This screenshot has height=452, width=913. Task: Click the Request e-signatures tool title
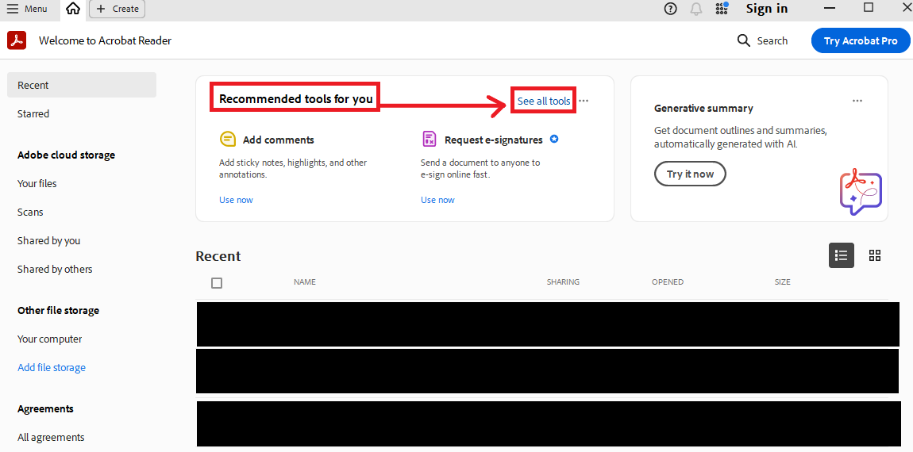(494, 140)
